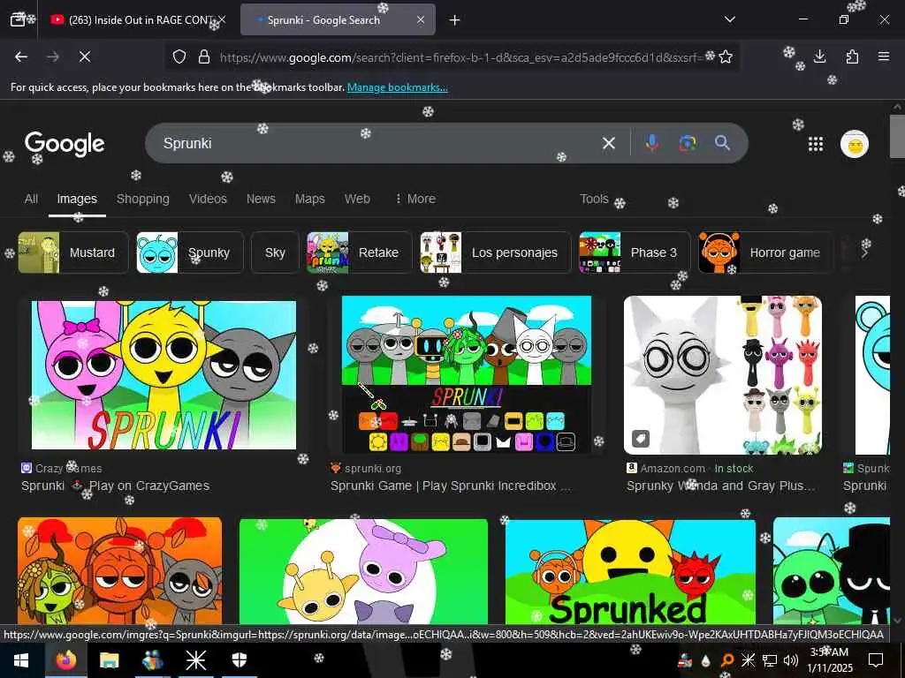Clear the Sprunki search query
The image size is (905, 678).
click(609, 143)
